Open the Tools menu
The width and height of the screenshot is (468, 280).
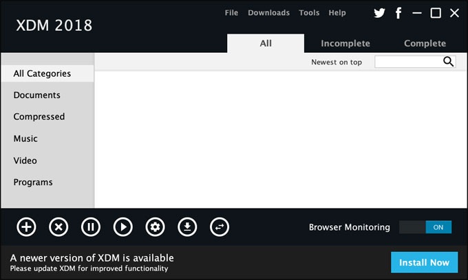click(309, 13)
